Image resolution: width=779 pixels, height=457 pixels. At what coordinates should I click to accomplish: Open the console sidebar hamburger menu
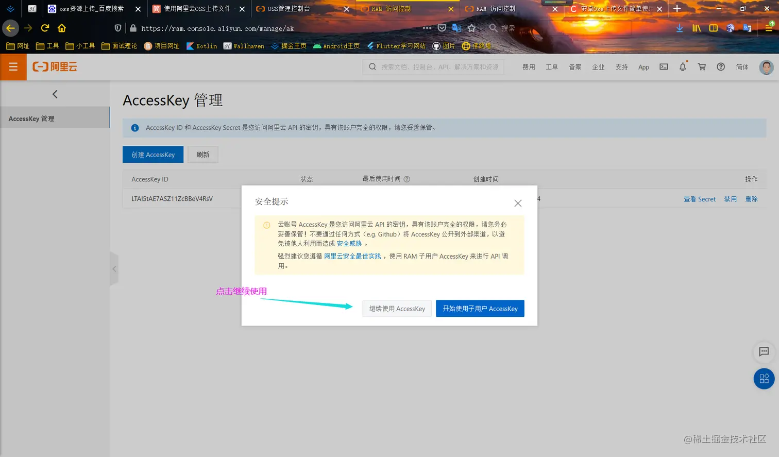pos(14,66)
